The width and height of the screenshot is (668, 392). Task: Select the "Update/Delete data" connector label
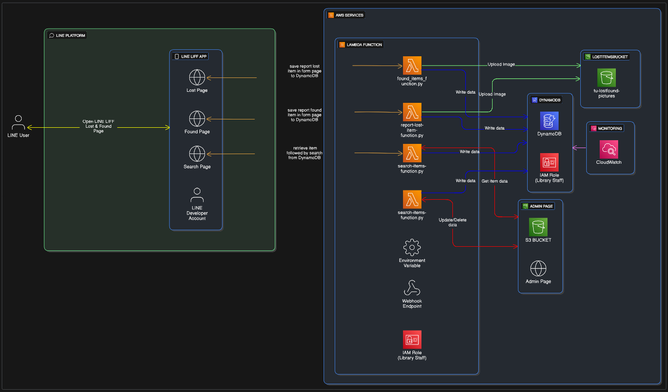(452, 222)
